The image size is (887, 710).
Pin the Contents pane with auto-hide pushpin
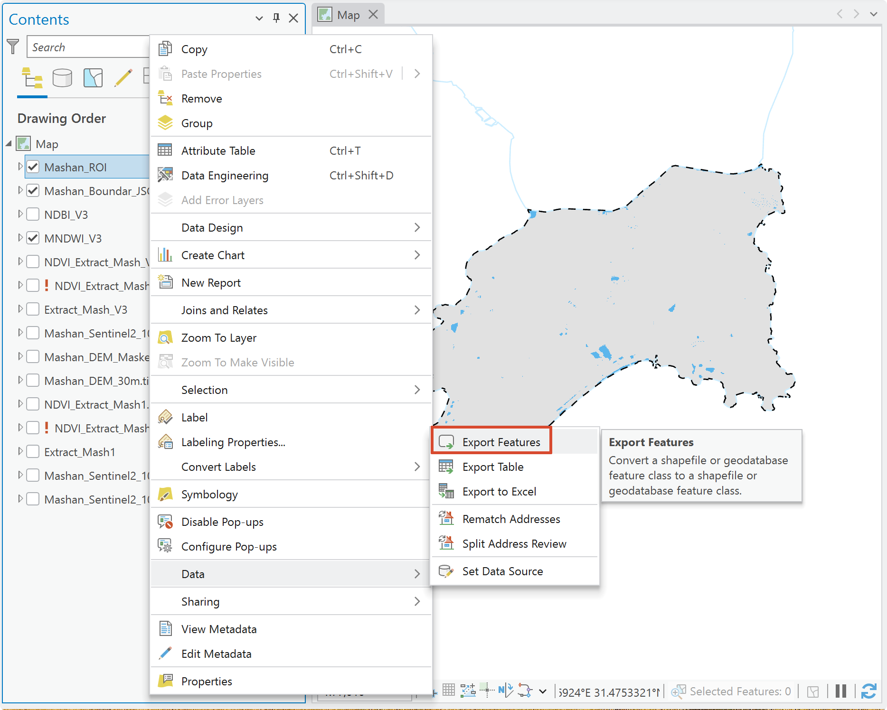(x=276, y=19)
